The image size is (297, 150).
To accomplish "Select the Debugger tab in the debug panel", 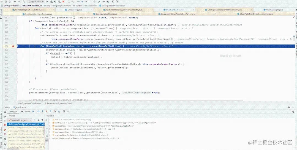I will point(13,112).
